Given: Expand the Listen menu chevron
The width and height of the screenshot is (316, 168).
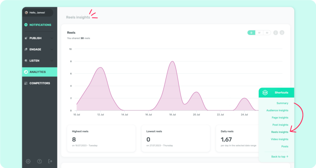Looking at the screenshot, I should pyautogui.click(x=52, y=61).
